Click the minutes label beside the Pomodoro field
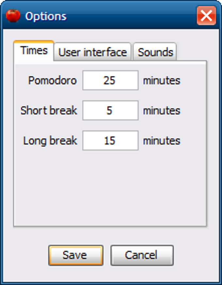This screenshot has height=285, width=222. pos(162,80)
